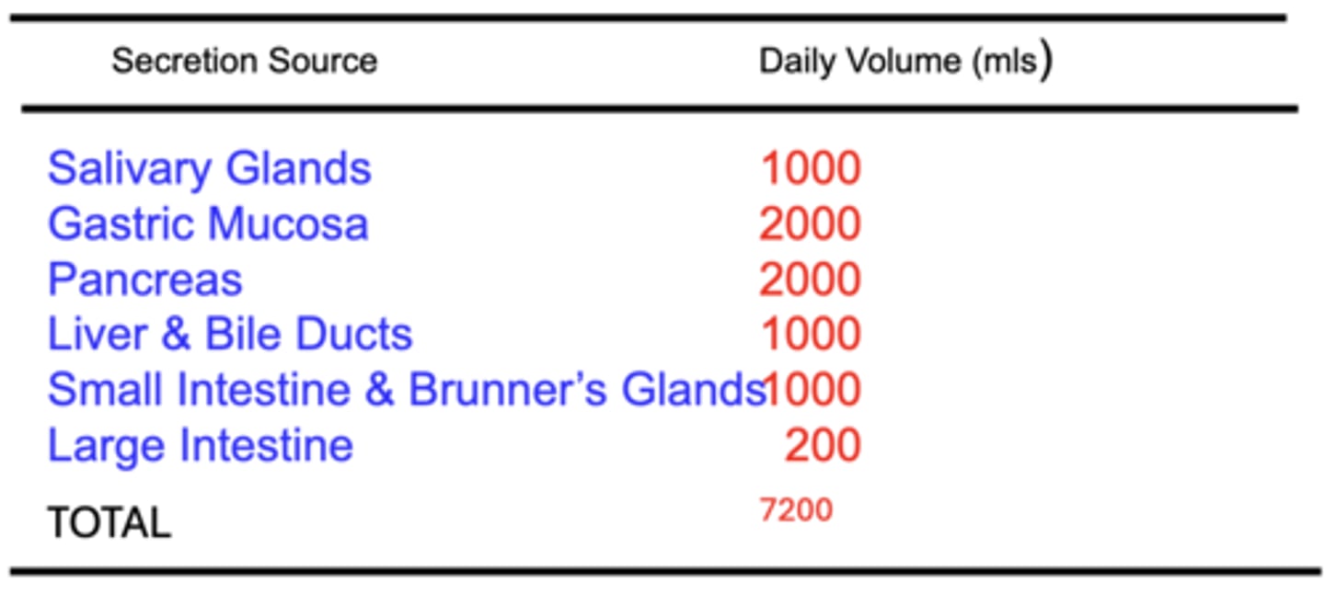Click the 'Pancreas' row label
The image size is (1325, 606).
[144, 280]
